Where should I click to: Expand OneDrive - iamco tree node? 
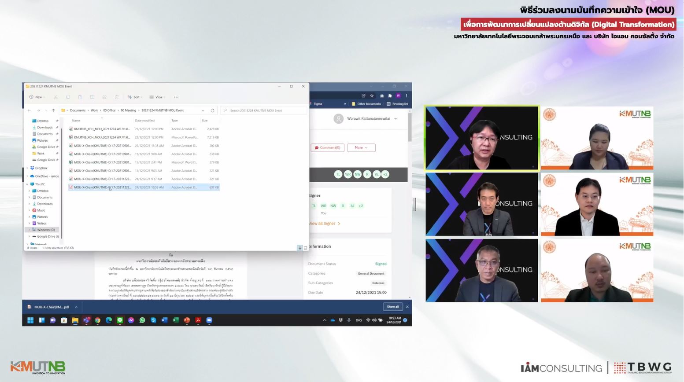27,176
